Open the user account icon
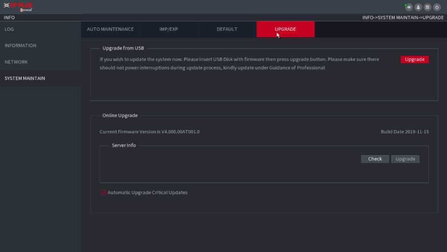This screenshot has height=252, width=447. pyautogui.click(x=418, y=7)
